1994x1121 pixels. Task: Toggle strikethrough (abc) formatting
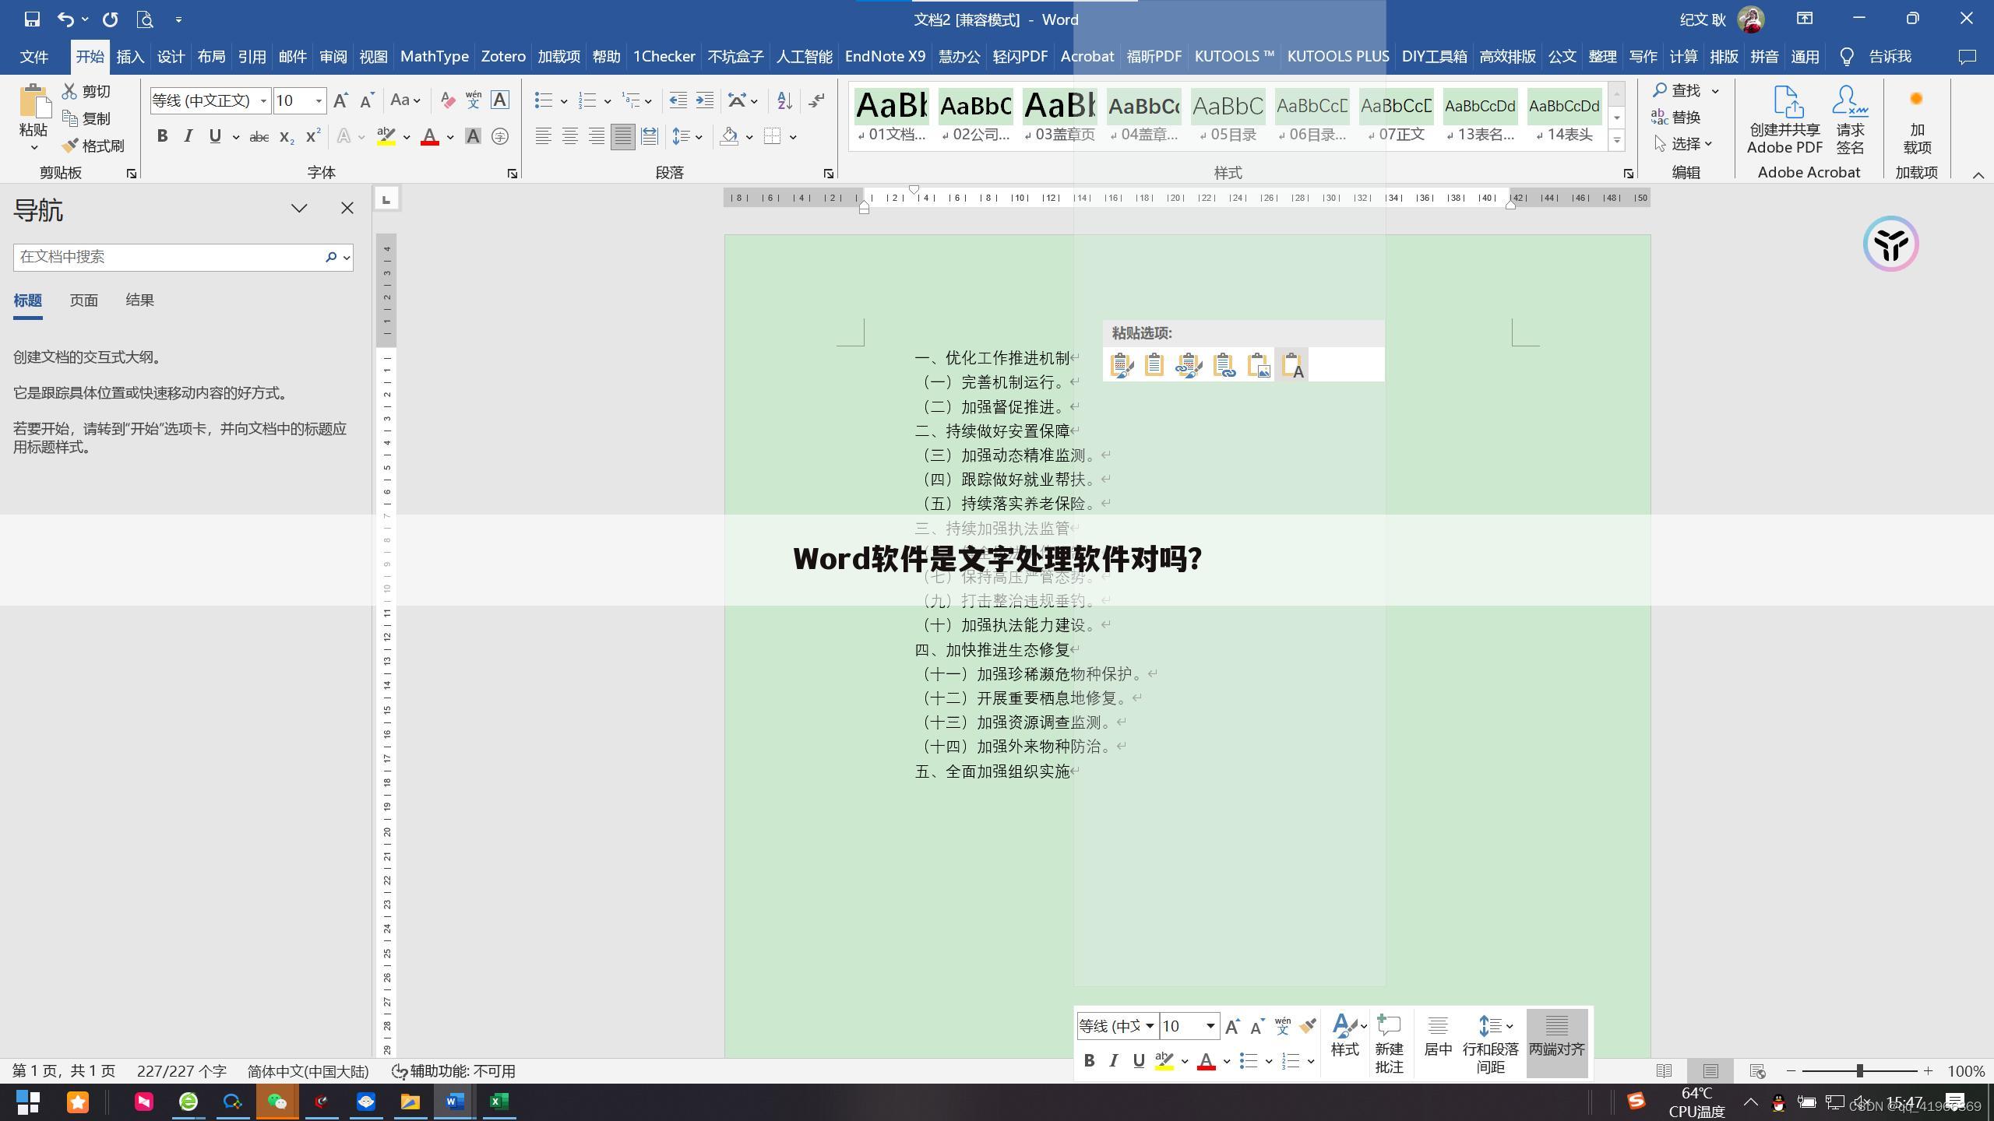pos(259,138)
